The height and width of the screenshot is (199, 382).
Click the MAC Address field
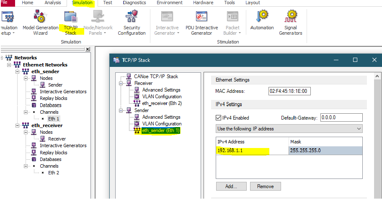tap(289, 91)
